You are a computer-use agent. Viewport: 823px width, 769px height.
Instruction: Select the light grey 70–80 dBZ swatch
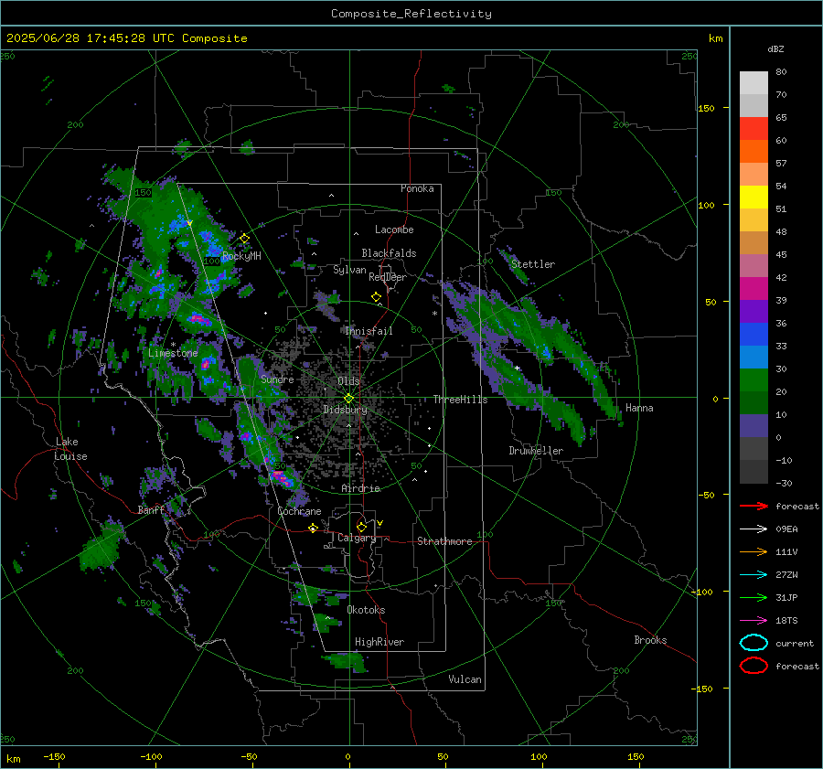[754, 83]
